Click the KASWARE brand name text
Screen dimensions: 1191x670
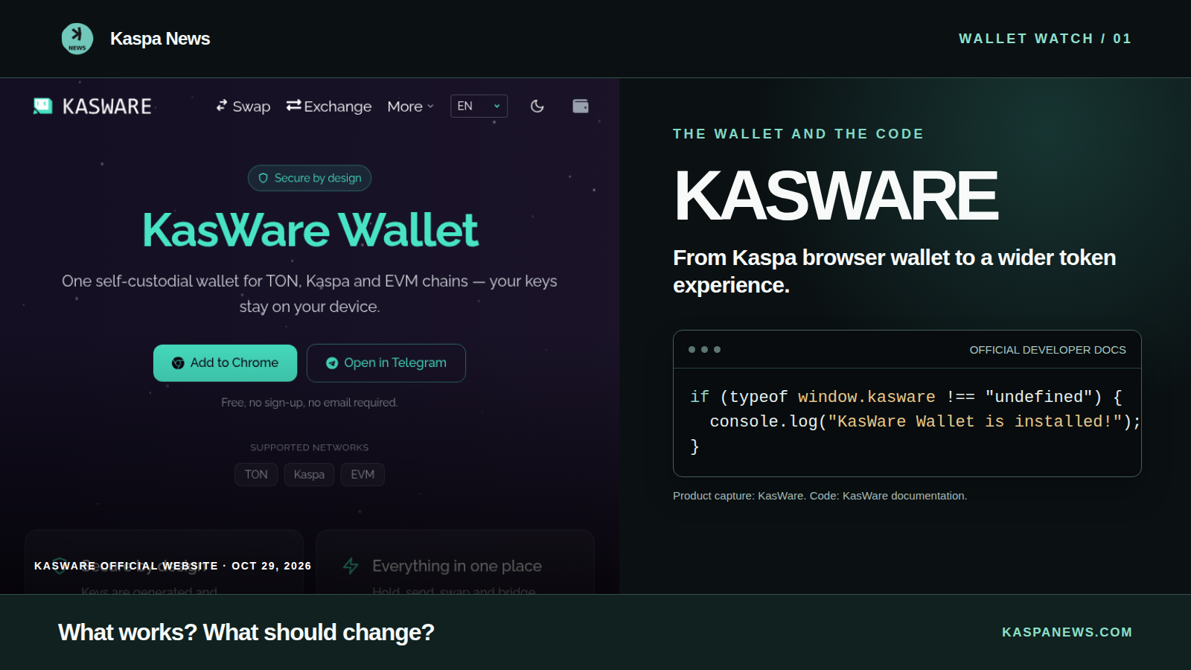pyautogui.click(x=107, y=106)
